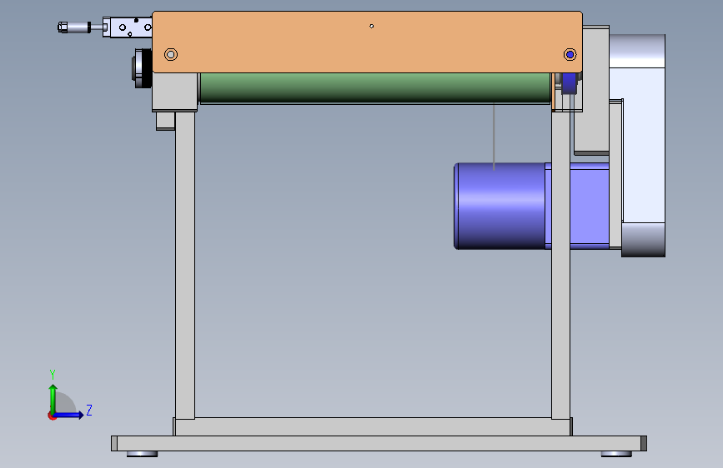Select the blue screw on the orange plate's right end
723x468 pixels.
click(570, 54)
